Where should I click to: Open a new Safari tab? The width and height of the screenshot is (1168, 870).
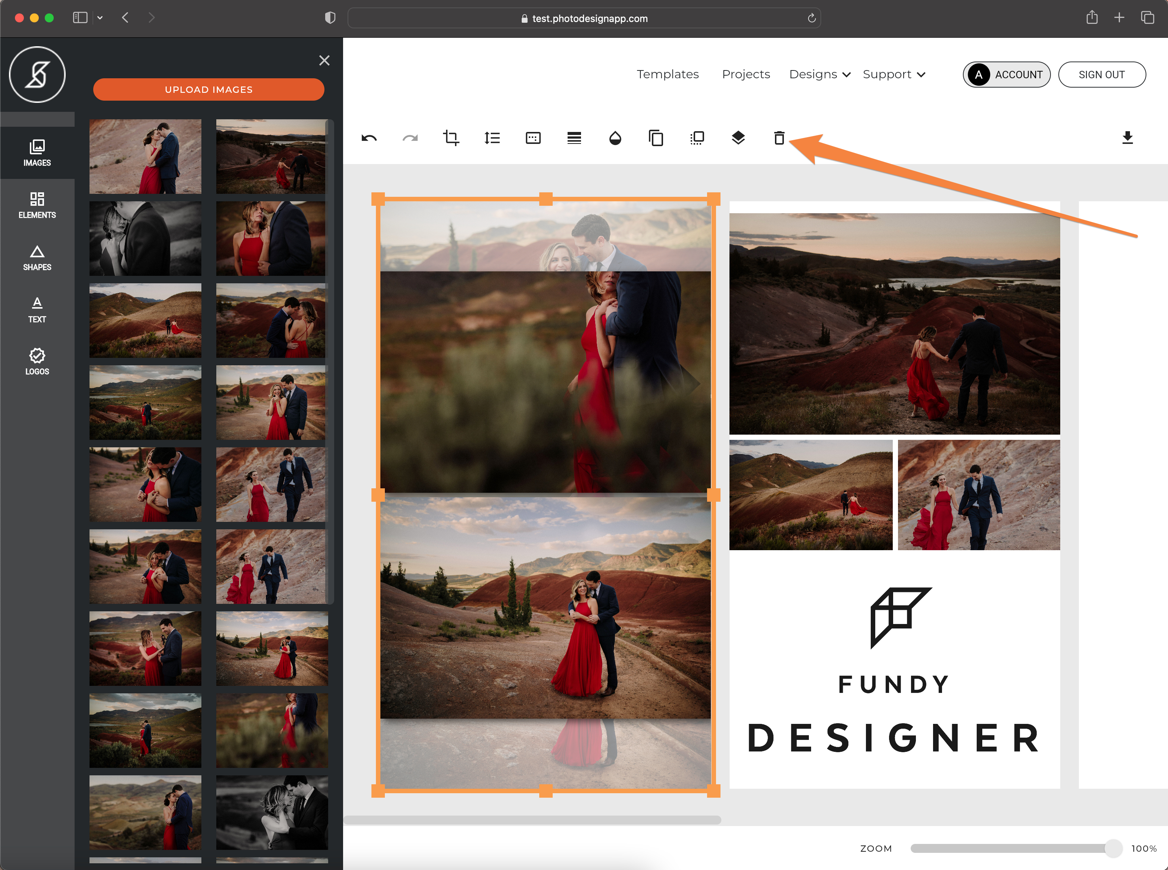1119,18
